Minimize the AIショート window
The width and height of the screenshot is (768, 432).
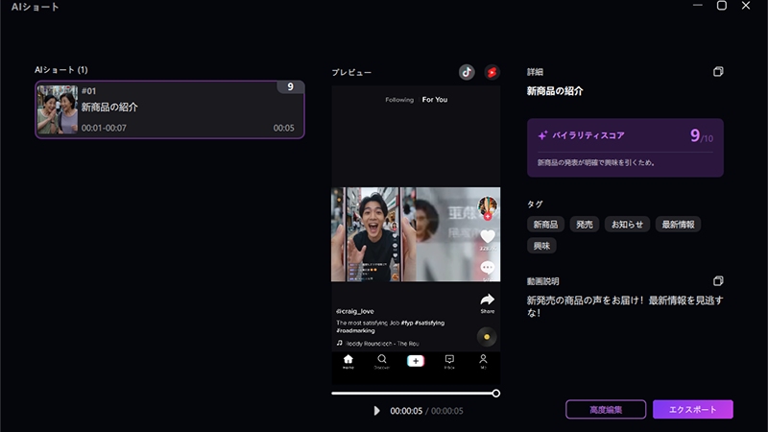pos(698,6)
